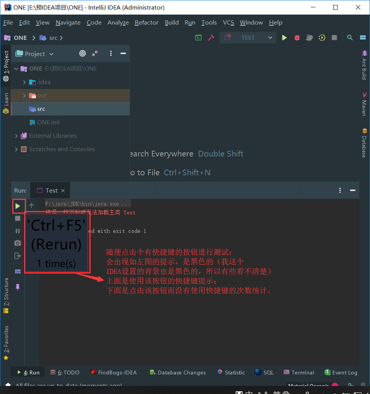Viewport: 370px width, 394px height.
Task: Hide the Run tool window
Action: pos(353,190)
